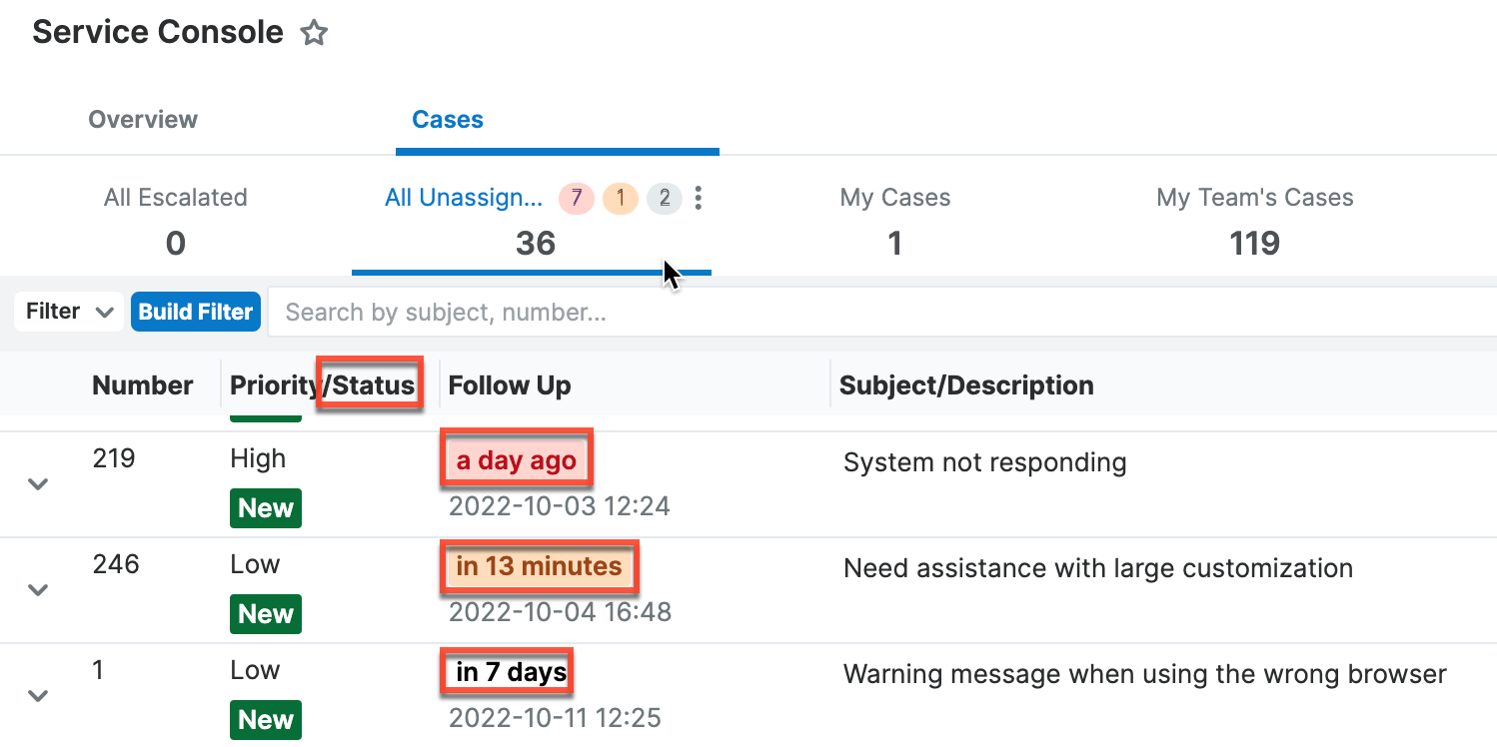The height and width of the screenshot is (747, 1497).
Task: Click the New status badge for case 1
Action: (x=266, y=720)
